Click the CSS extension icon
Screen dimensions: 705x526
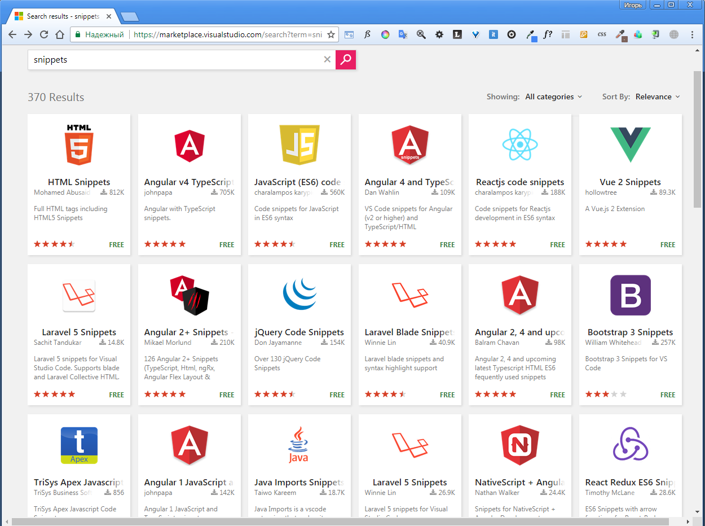tap(602, 34)
